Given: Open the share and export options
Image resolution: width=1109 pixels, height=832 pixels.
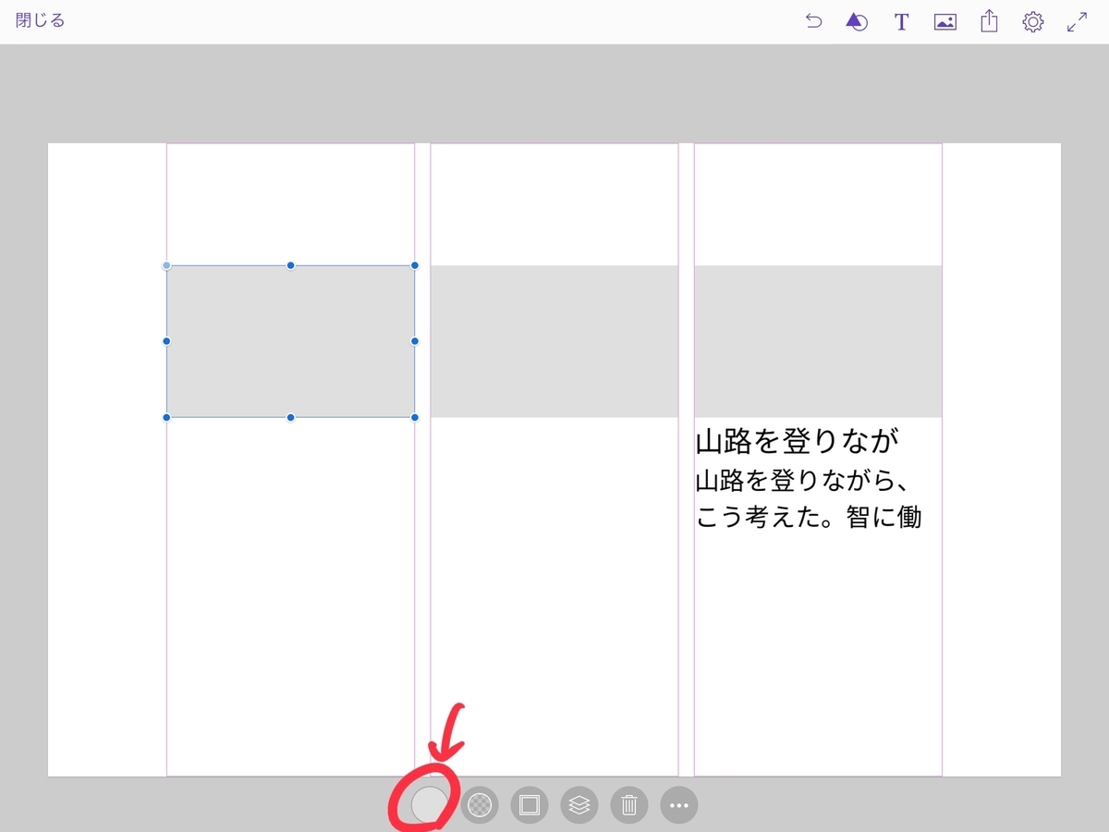Looking at the screenshot, I should (989, 21).
